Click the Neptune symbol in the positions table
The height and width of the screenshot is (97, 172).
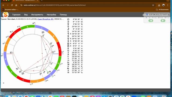[x=68, y=39]
